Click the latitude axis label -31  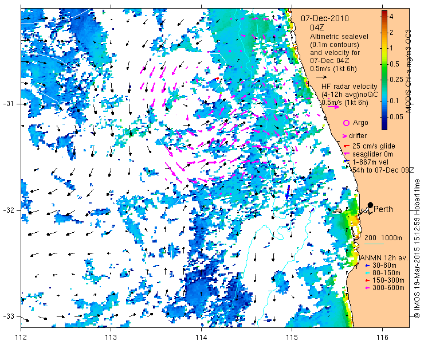8,104
